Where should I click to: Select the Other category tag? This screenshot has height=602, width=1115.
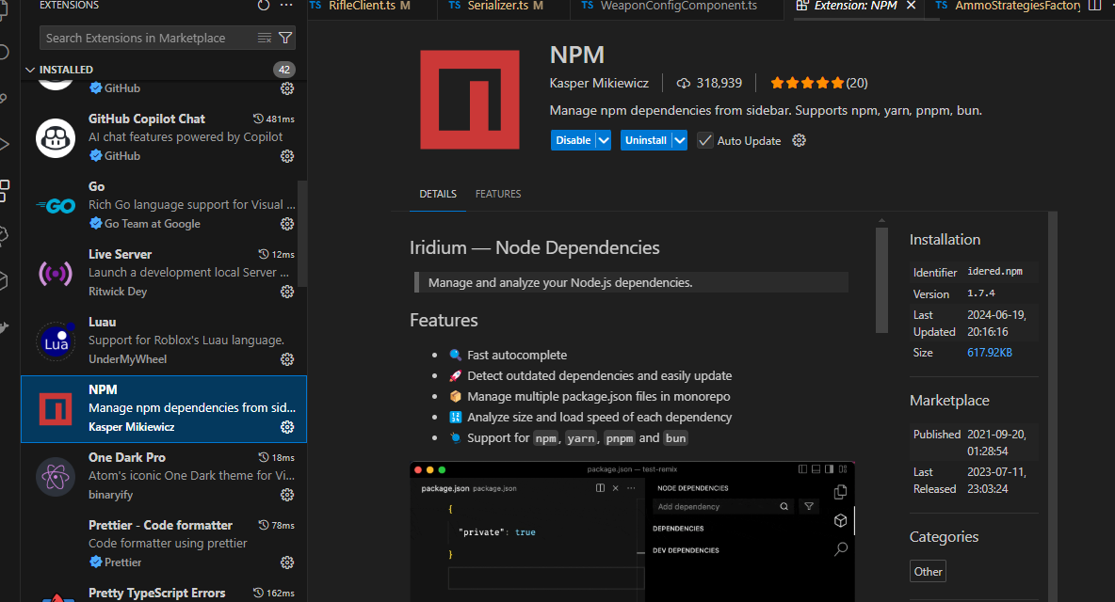click(x=928, y=571)
